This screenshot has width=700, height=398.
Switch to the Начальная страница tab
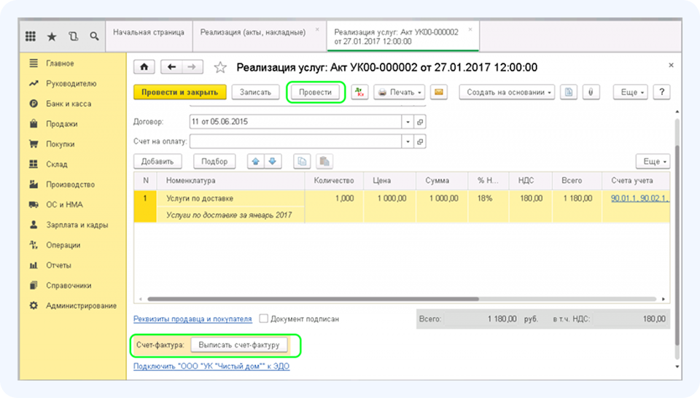click(x=149, y=33)
